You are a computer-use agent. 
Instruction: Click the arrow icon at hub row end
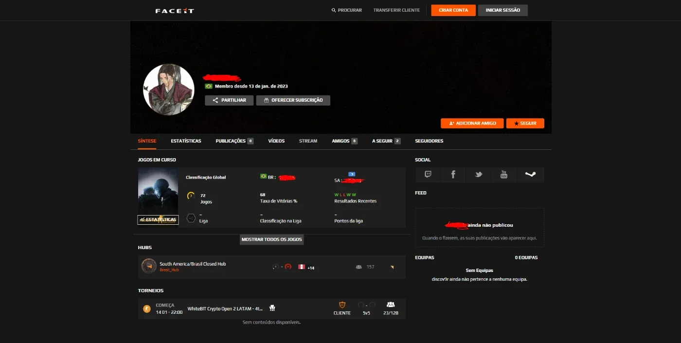click(392, 267)
